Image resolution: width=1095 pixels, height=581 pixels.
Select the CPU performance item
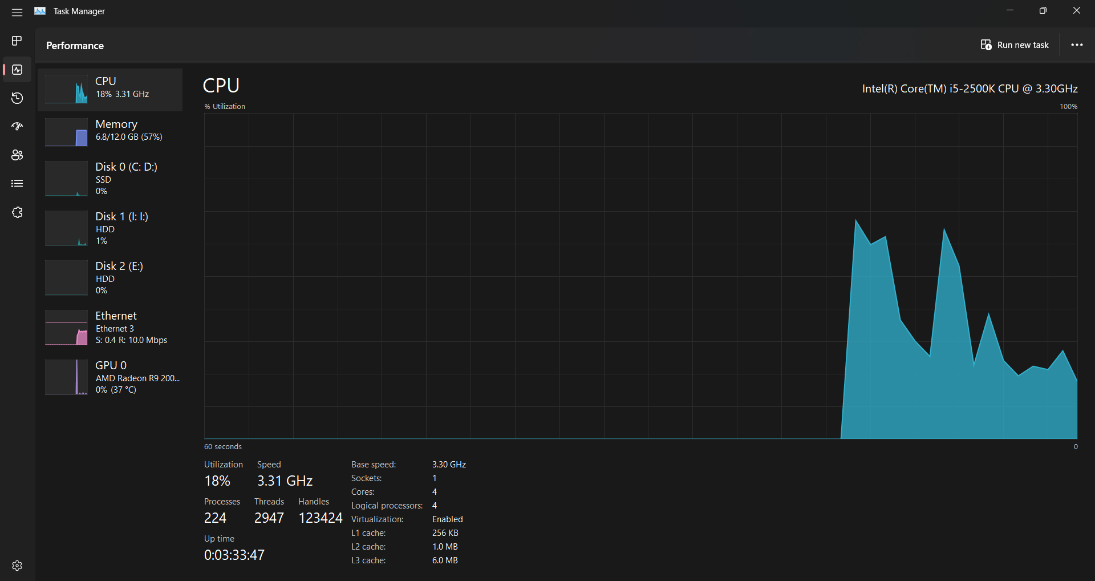(110, 90)
